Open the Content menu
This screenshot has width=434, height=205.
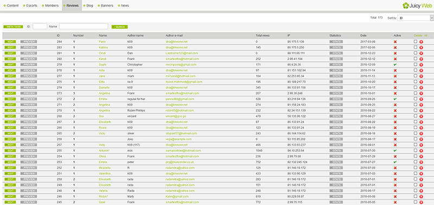pyautogui.click(x=11, y=5)
